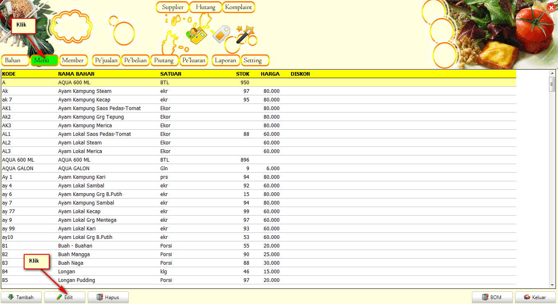The height and width of the screenshot is (304, 558).
Task: Open the Hutang tab
Action: 205,7
